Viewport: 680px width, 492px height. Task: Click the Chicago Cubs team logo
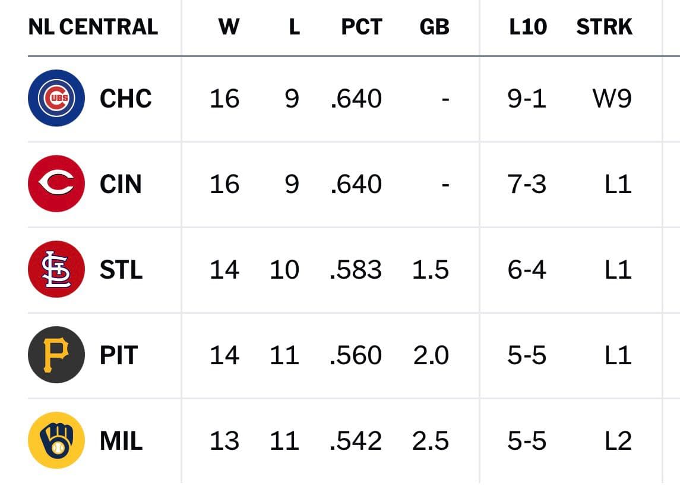coord(56,98)
